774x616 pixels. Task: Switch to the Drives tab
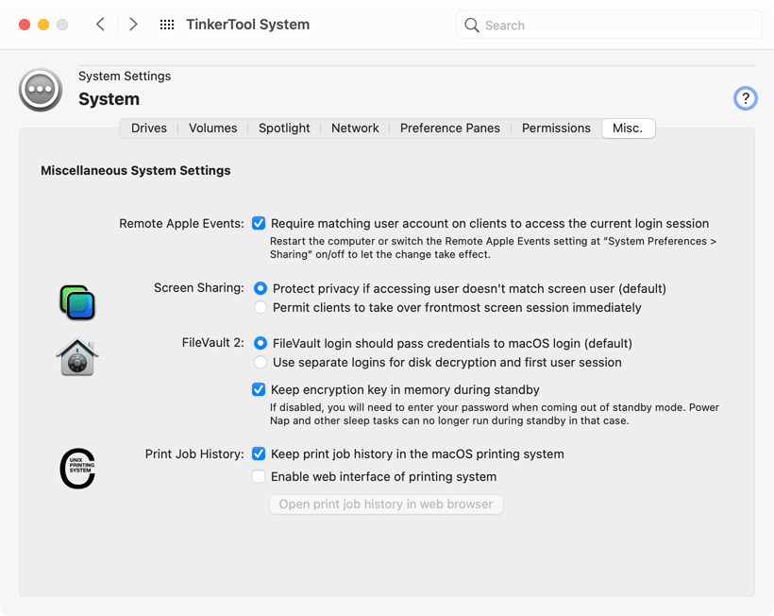click(x=148, y=128)
